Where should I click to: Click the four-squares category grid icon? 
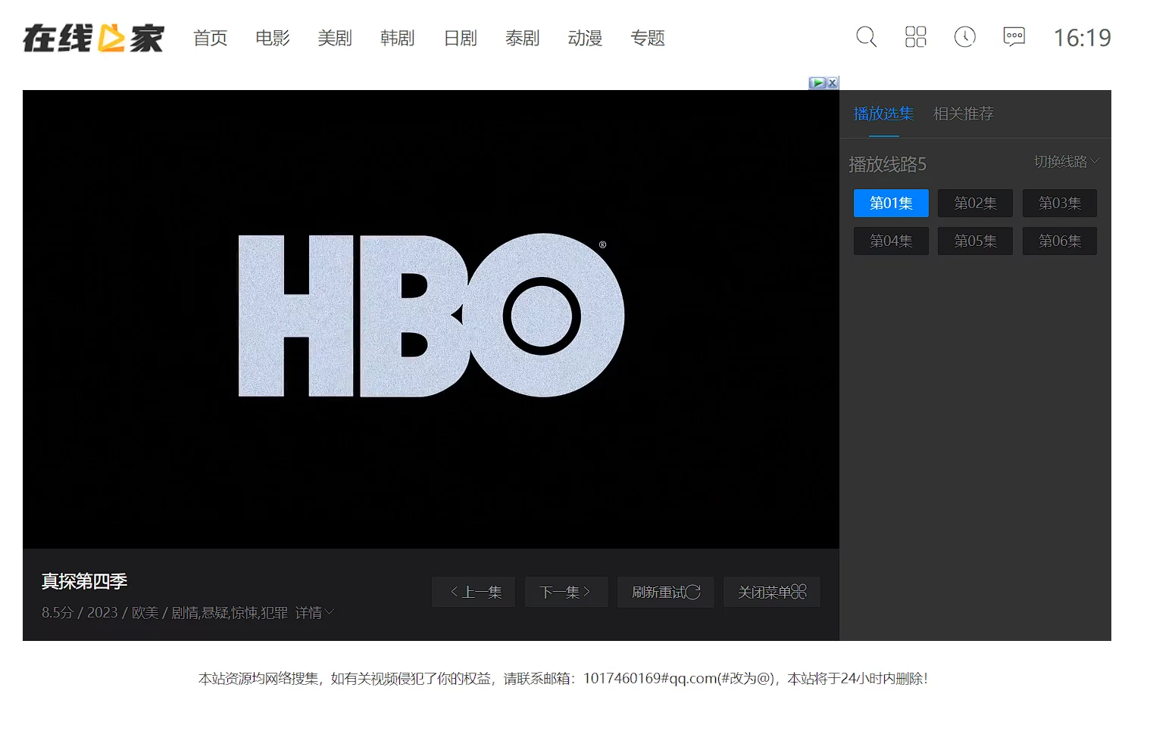point(915,37)
